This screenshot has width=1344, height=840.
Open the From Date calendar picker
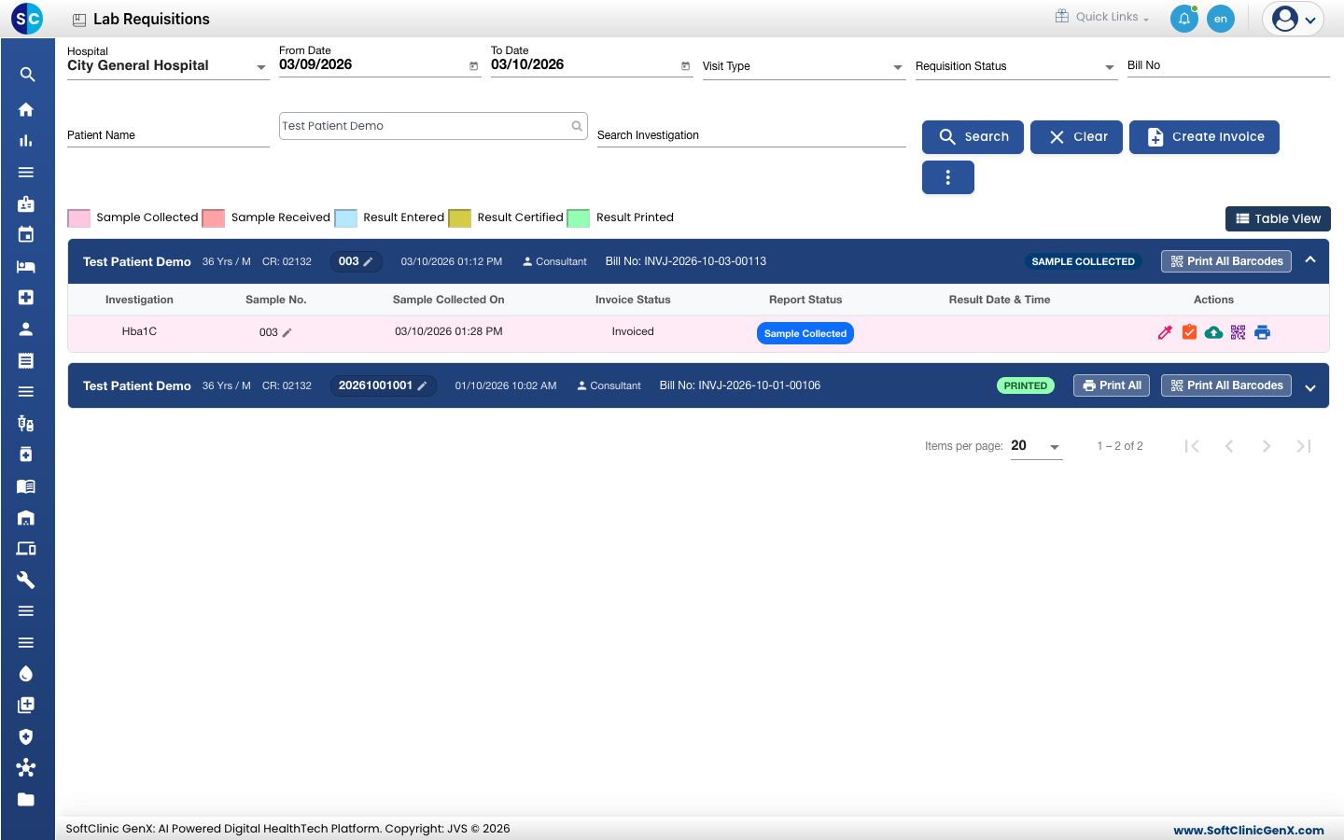click(x=473, y=66)
